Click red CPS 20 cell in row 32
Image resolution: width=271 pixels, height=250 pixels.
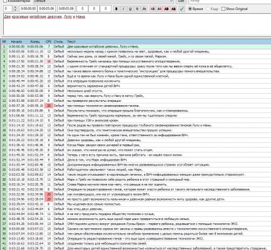pos(49,199)
